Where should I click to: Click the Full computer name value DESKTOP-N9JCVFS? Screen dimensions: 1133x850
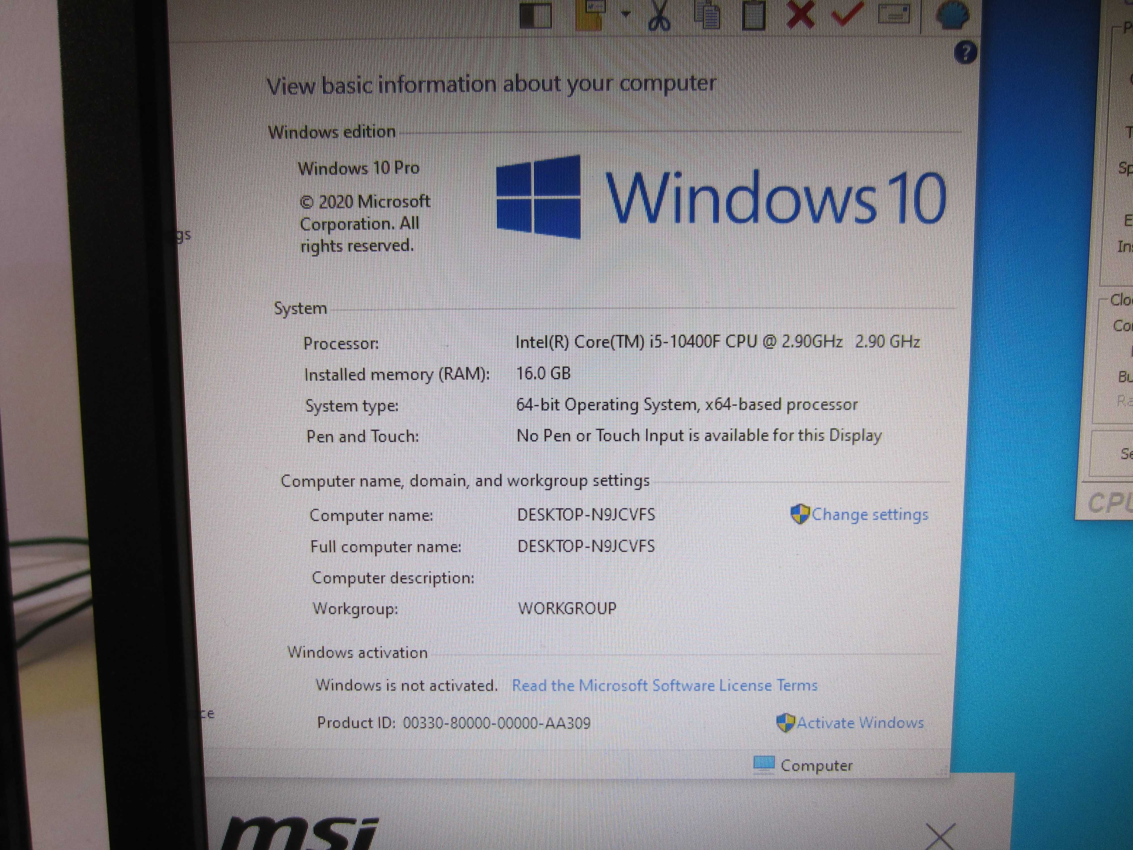pos(586,546)
